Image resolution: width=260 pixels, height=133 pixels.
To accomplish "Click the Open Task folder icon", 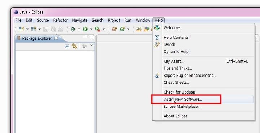I will tap(146, 29).
